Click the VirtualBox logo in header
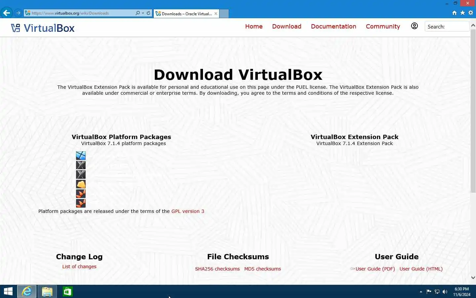 43,28
